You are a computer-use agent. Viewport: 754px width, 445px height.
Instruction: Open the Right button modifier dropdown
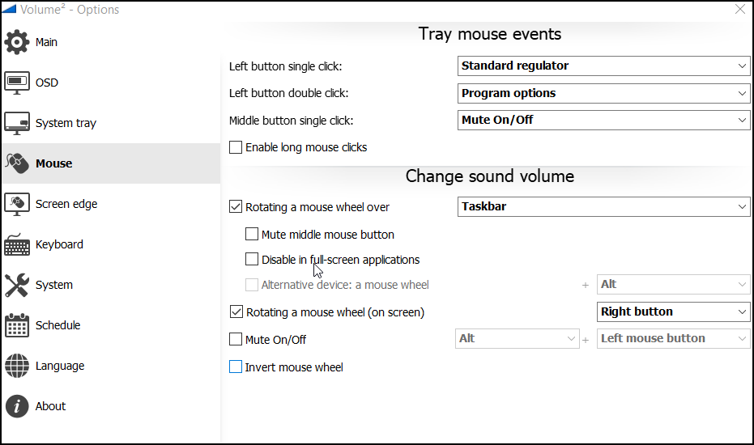point(673,311)
